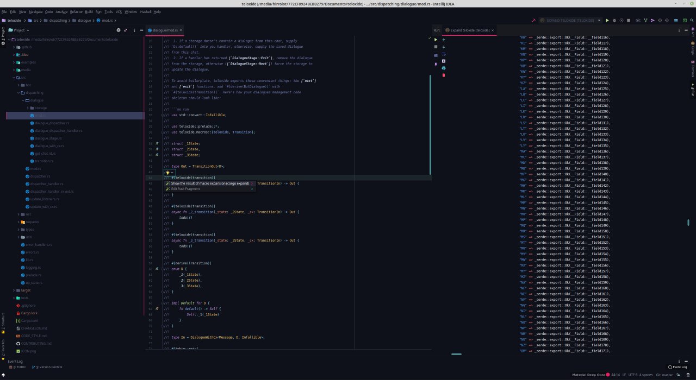Run the EXPAND TELOXIDE configuration

pyautogui.click(x=607, y=20)
